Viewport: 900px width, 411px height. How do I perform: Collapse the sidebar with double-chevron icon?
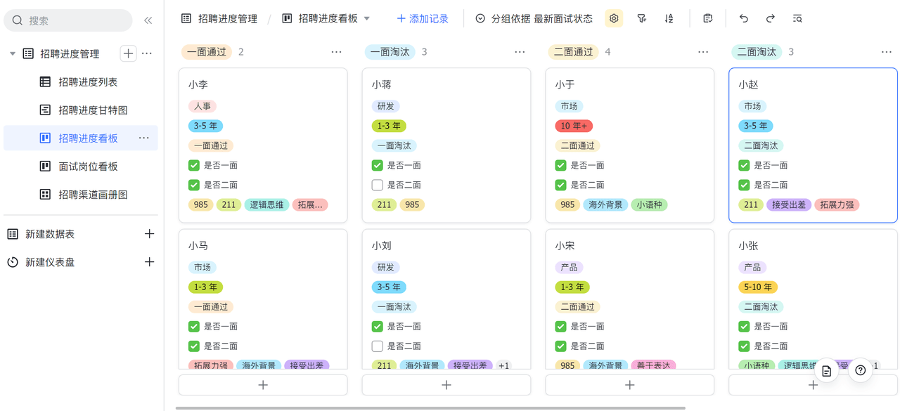click(148, 20)
